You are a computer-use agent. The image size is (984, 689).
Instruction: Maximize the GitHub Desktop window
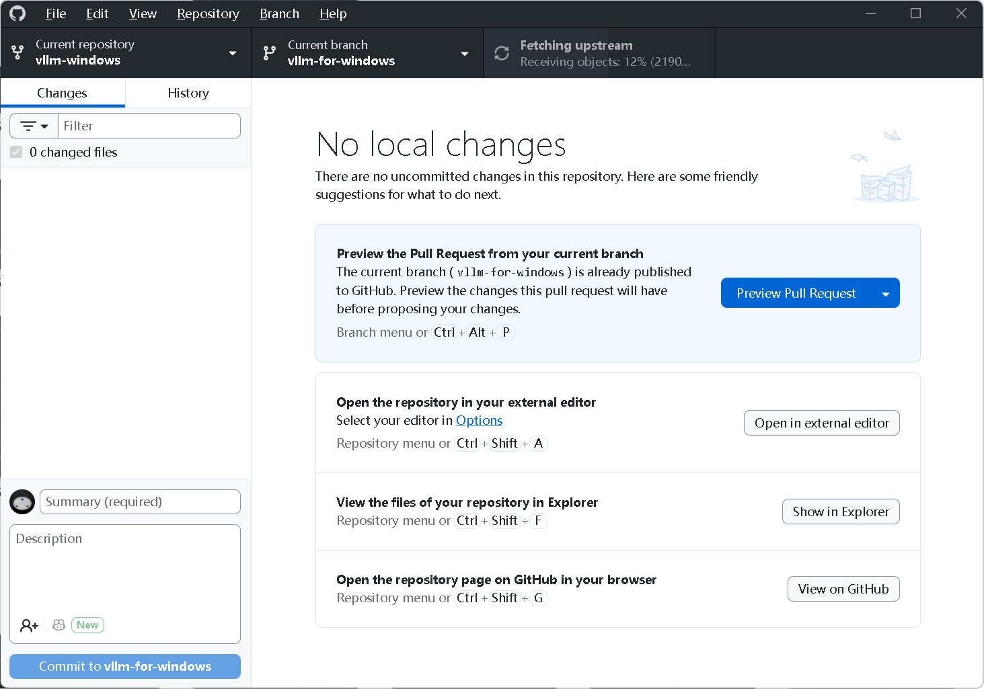pyautogui.click(x=915, y=13)
